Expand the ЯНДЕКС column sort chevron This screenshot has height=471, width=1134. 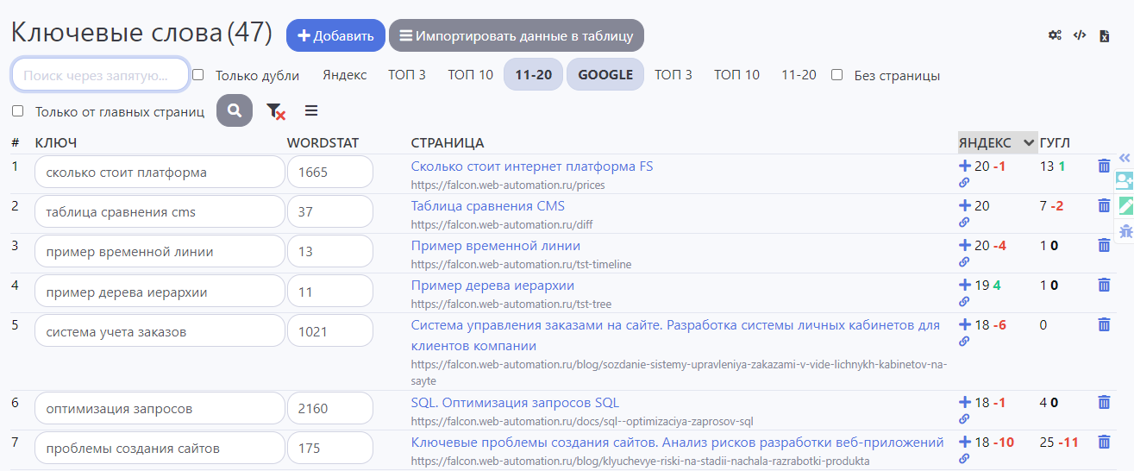(x=1028, y=142)
